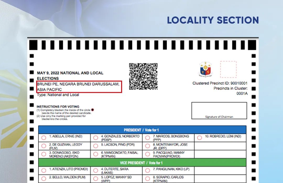Click the PRESIDENT / Vote for 1 header
The width and height of the screenshot is (283, 183).
click(x=142, y=130)
